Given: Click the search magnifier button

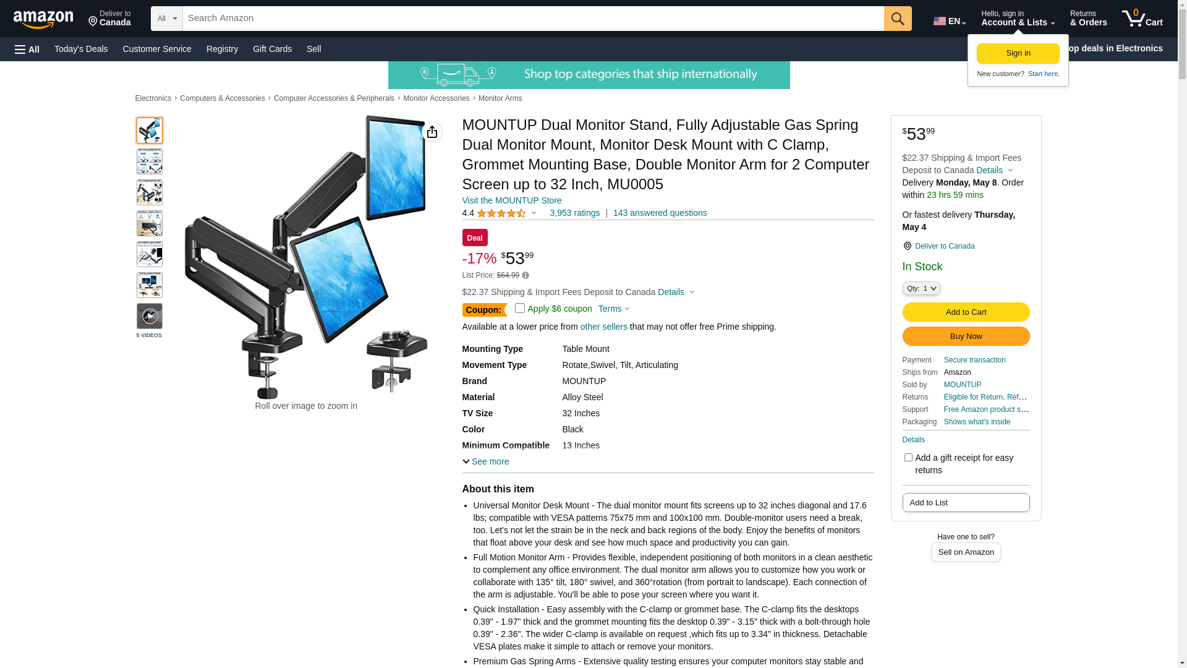Looking at the screenshot, I should [x=898, y=19].
